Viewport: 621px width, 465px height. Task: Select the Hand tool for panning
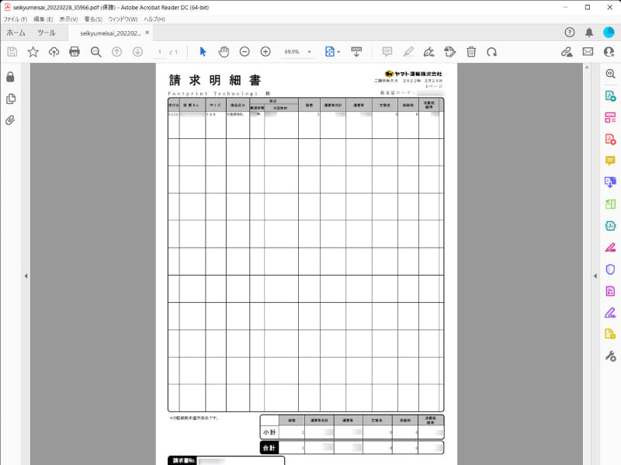(x=224, y=51)
